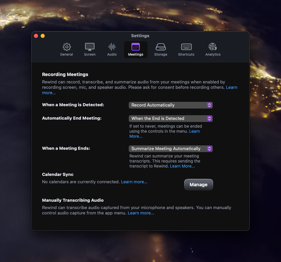Click the Manually Transcribing Audio heading

click(x=73, y=200)
